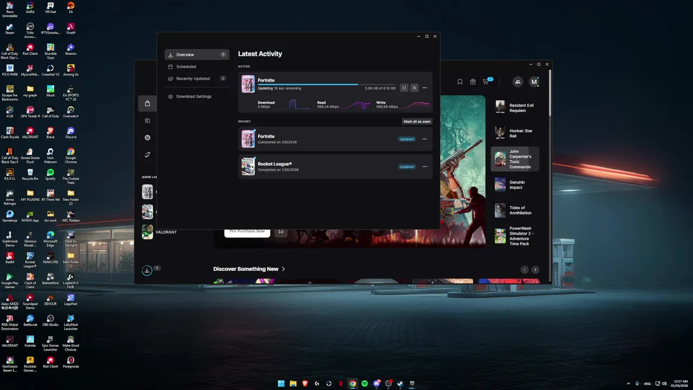This screenshot has height=390, width=693.
Task: Open options menu for completed Fortnite entry
Action: coord(424,139)
